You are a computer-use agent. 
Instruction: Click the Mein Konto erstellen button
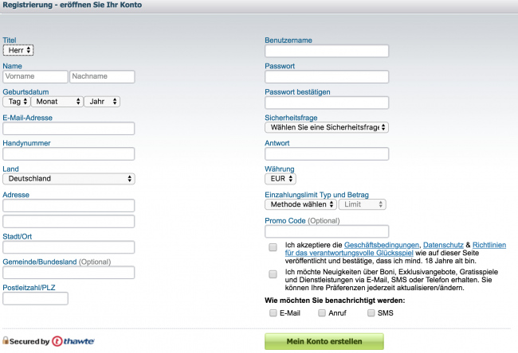(324, 341)
